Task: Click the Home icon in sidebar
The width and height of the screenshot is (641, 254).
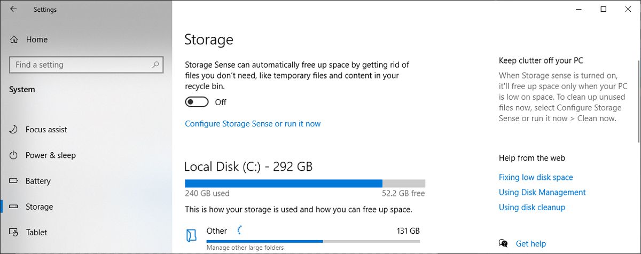Action: click(14, 39)
